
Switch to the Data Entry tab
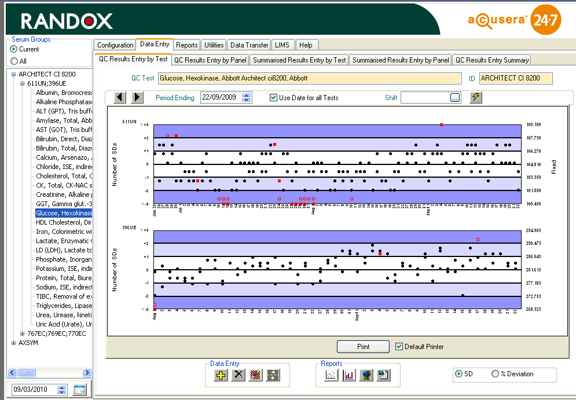pyautogui.click(x=155, y=44)
